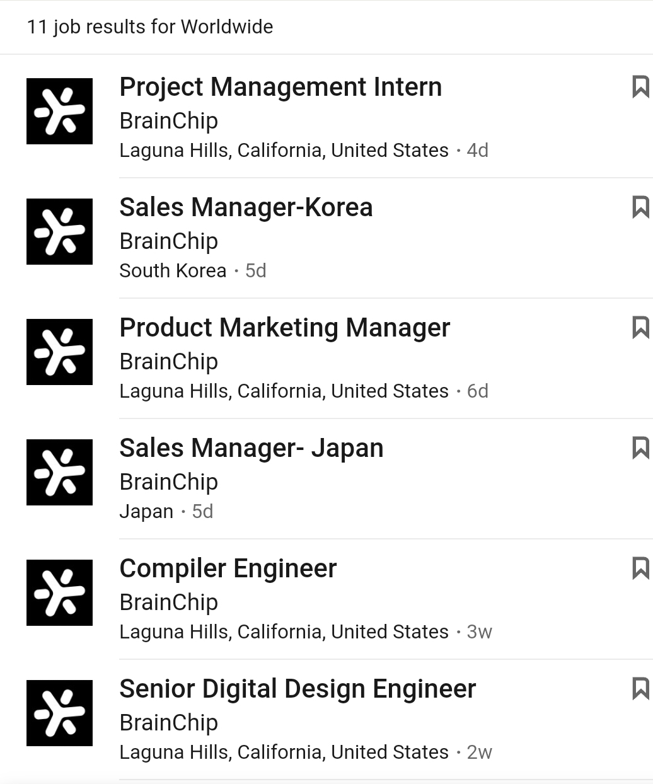Screen dimensions: 653x784
Task: Click the South Korea location text
Action: [x=173, y=271]
